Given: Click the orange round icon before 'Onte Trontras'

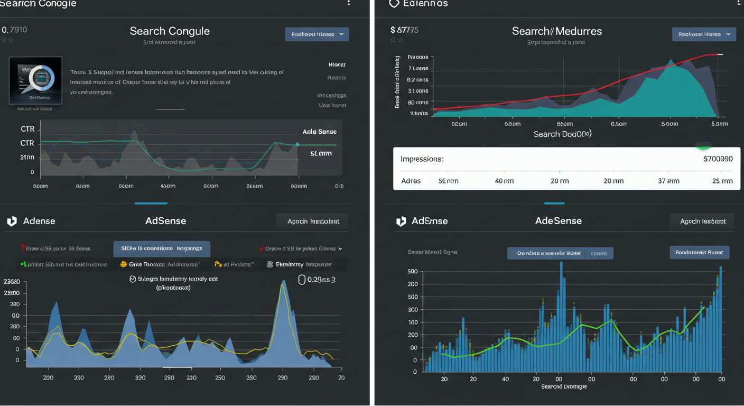Looking at the screenshot, I should click(123, 264).
